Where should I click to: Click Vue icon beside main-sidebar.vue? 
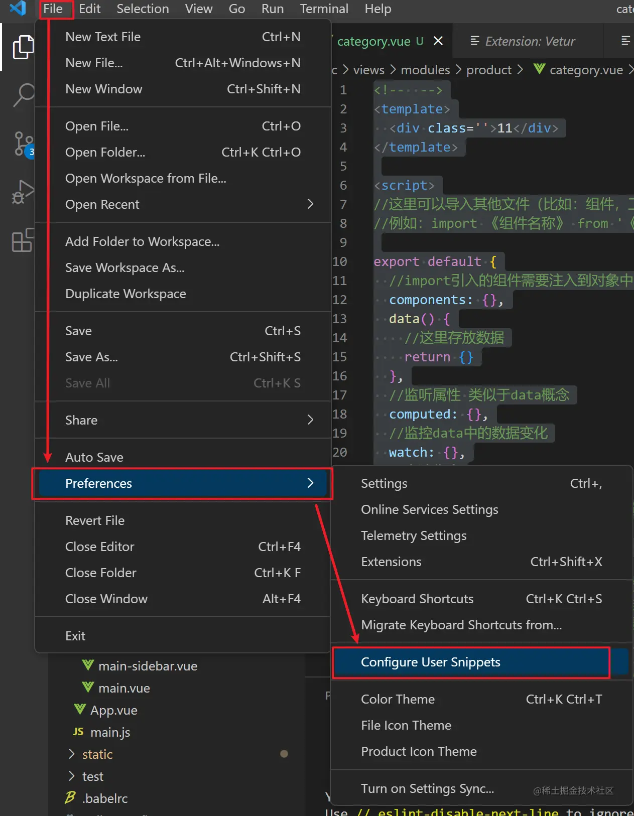tap(88, 665)
